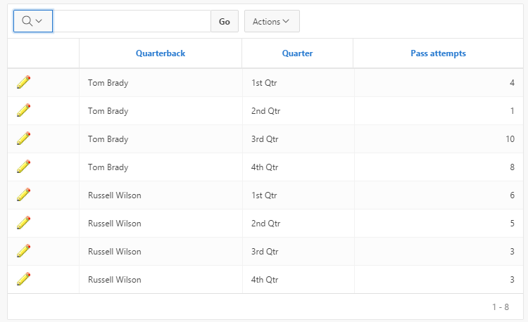Select first Tom Brady name cell
The width and height of the screenshot is (528, 322).
click(x=161, y=83)
